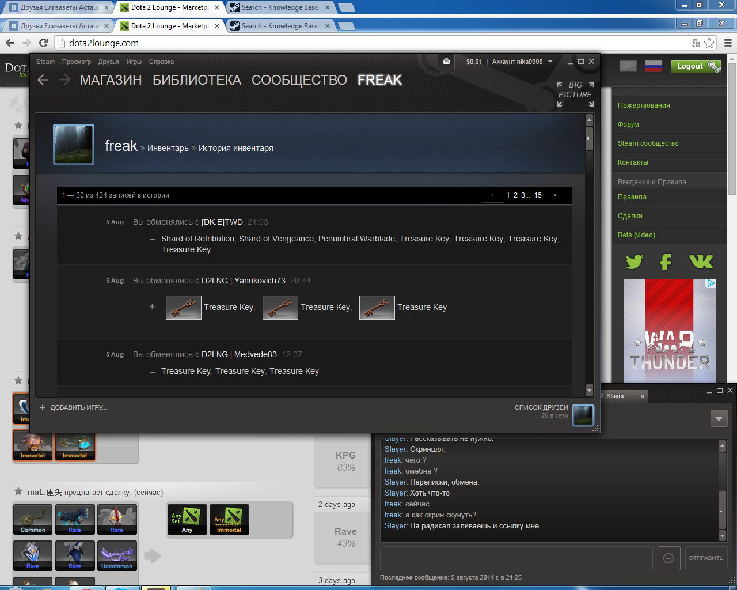
Task: Click the ОТПРАВИТЬ send button
Action: tap(706, 558)
